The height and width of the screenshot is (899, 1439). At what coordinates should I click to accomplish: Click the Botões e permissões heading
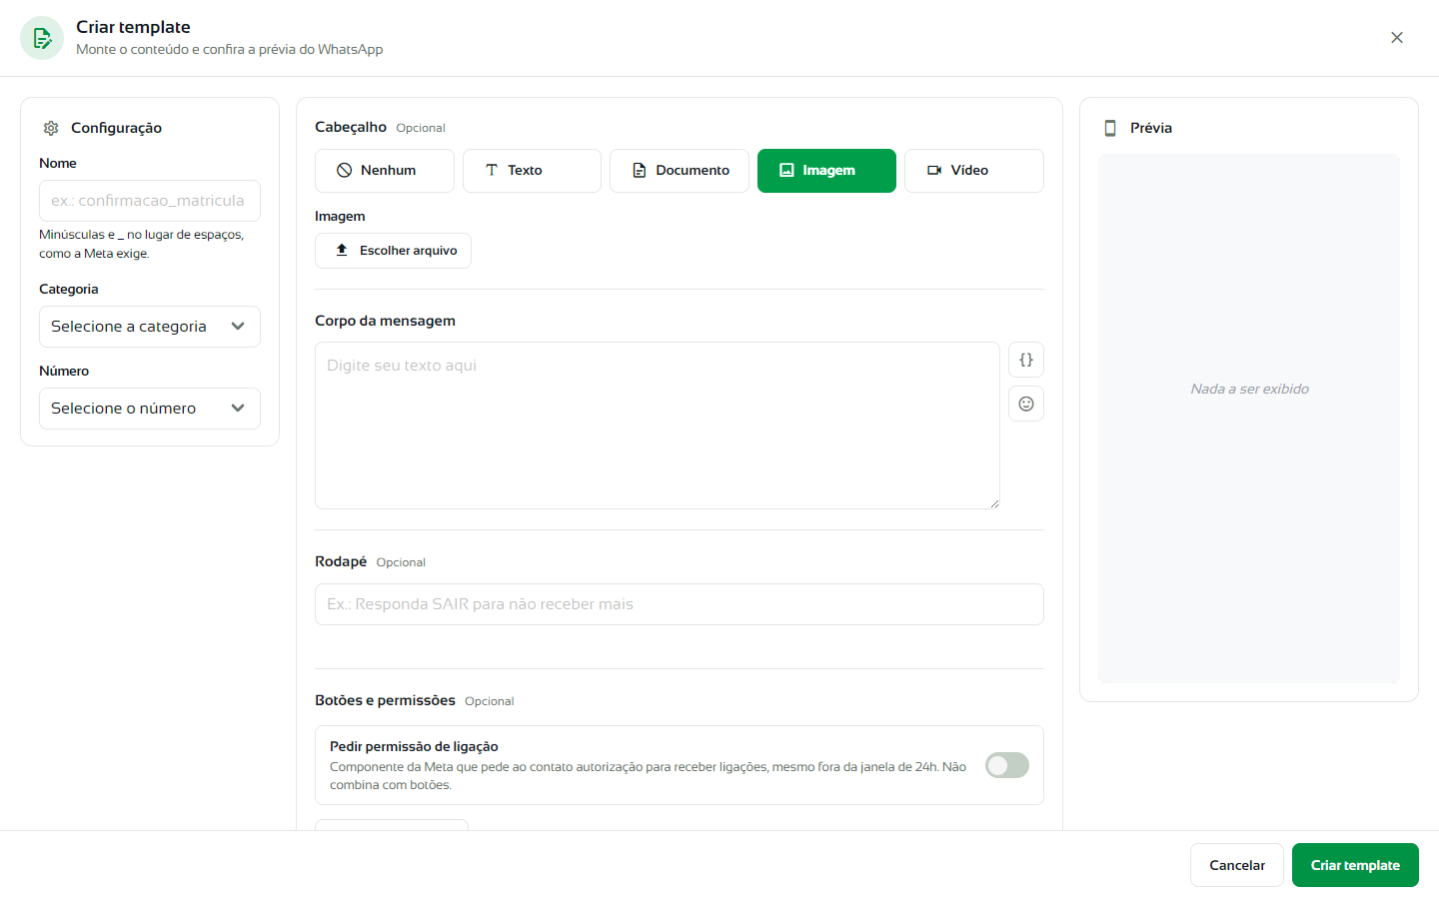point(385,700)
